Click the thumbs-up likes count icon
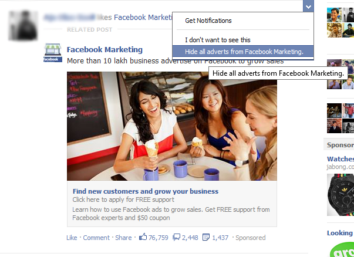The image size is (354, 257). [x=143, y=237]
